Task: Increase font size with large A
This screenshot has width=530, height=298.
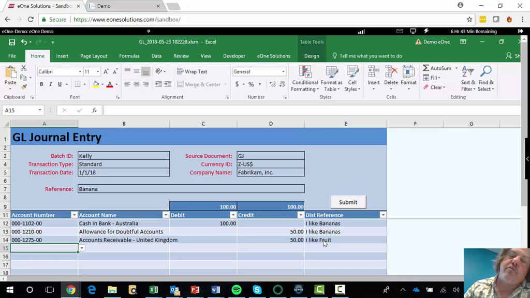Action: (x=106, y=71)
